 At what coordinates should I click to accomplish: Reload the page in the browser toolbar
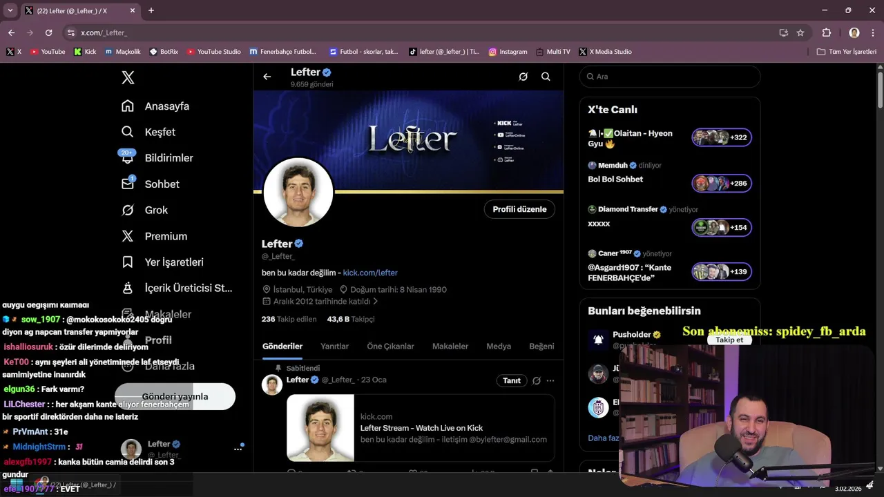tap(48, 32)
